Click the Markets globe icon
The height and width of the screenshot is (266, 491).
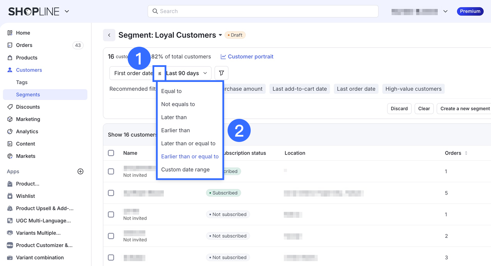pos(10,156)
